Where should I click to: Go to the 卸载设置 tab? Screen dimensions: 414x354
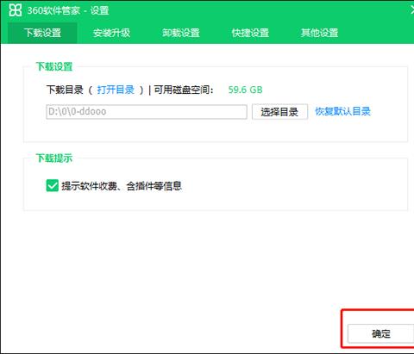pyautogui.click(x=181, y=33)
